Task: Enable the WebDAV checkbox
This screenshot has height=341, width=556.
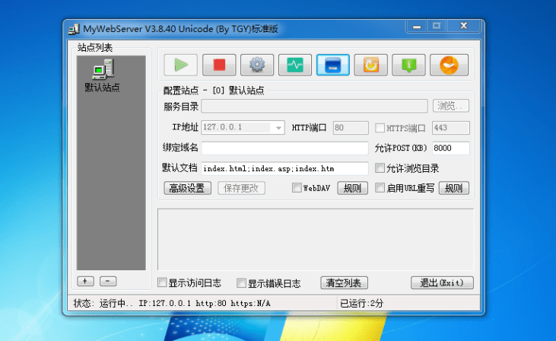Action: [x=297, y=188]
